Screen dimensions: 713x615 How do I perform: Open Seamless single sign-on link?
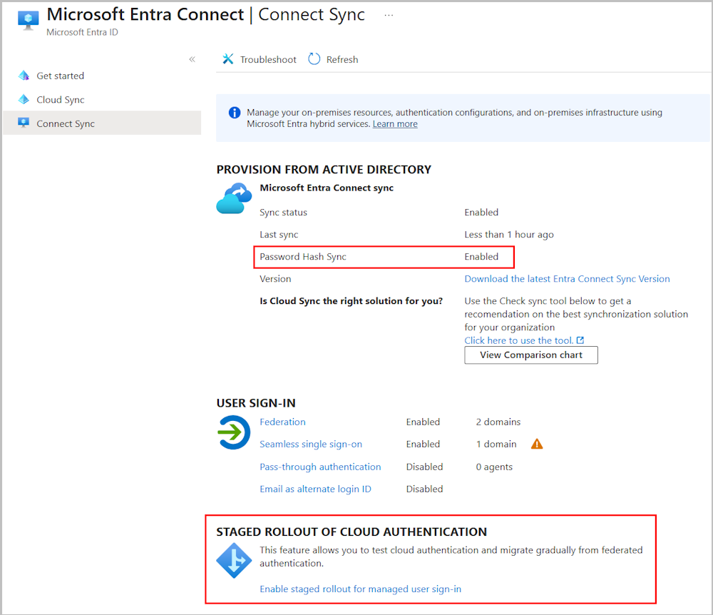[x=311, y=444]
